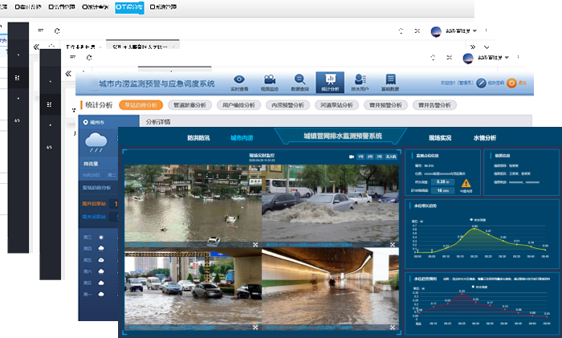Click refresh icon in the rearmost window
The image size is (562, 338).
tap(57, 31)
